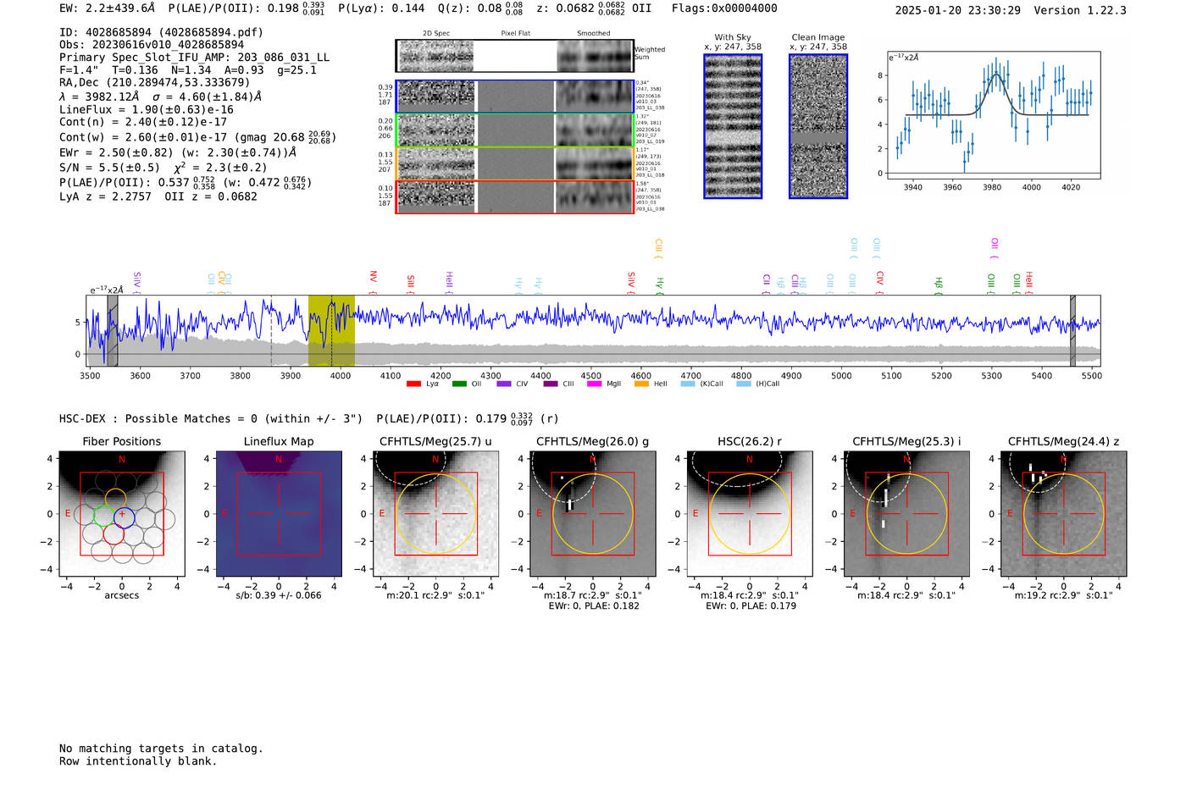This screenshot has width=1186, height=807.
Task: Select the green-bordered fiber spectrum row
Action: pyautogui.click(x=514, y=130)
